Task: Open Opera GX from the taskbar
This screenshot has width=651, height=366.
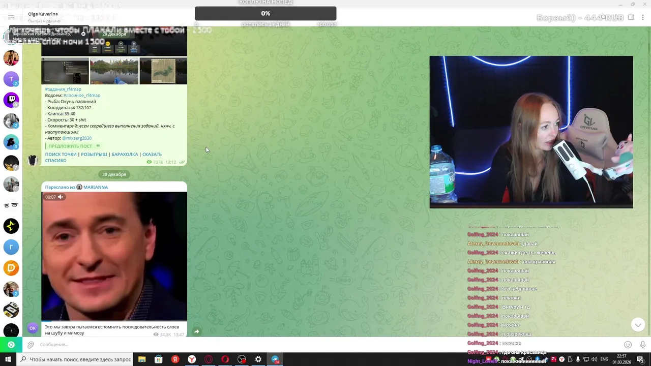Action: point(209,359)
